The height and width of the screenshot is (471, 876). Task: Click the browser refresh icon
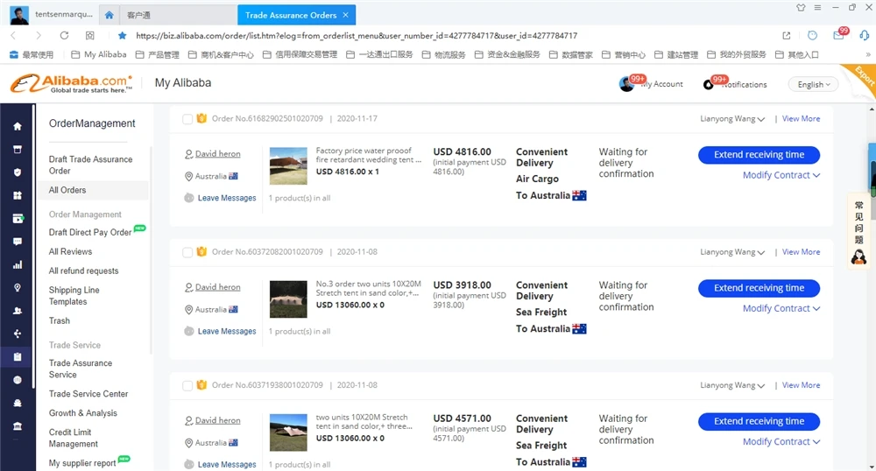(64, 36)
